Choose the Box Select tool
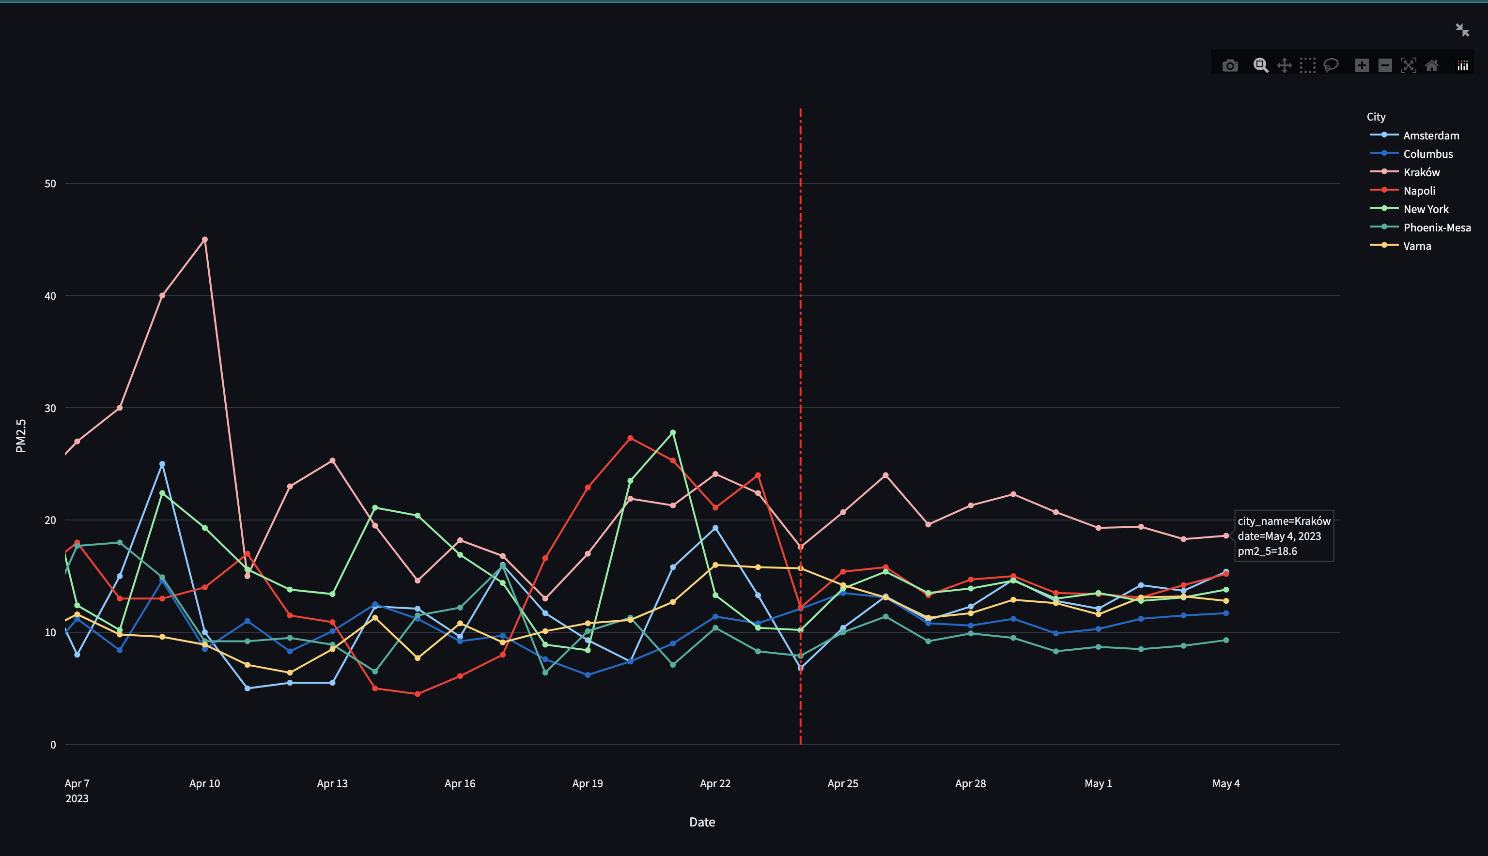This screenshot has height=856, width=1488. pos(1307,66)
